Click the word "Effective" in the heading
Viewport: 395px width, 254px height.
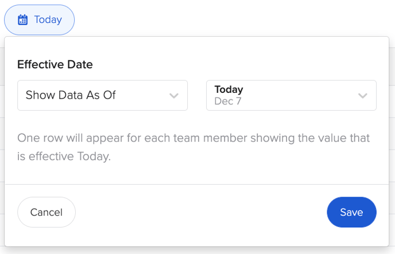coord(41,64)
